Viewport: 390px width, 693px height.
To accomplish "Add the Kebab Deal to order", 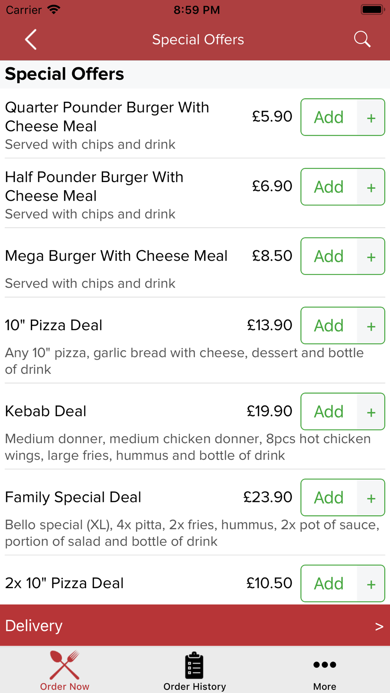I will point(329,412).
